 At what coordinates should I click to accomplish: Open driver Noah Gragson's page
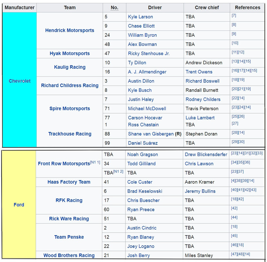click(143, 155)
